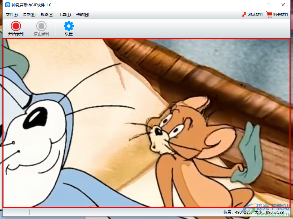Image resolution: width=293 pixels, height=219 pixels.
Task: Click the shopping cart 购买软件 icon
Action: [269, 15]
